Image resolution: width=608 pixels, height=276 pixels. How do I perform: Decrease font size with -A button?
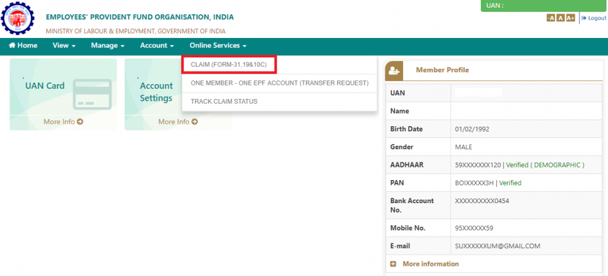[550, 18]
